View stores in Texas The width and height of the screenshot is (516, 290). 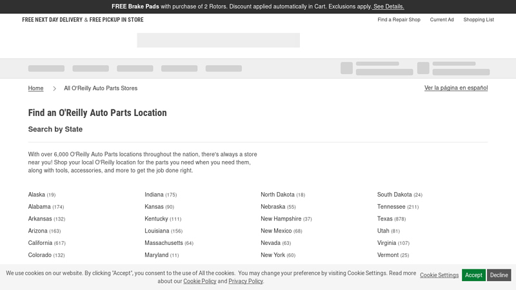point(384,219)
